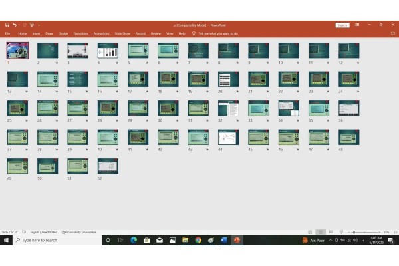The width and height of the screenshot is (399, 266).
Task: Show hidden system tray icons chevron
Action: point(331,240)
